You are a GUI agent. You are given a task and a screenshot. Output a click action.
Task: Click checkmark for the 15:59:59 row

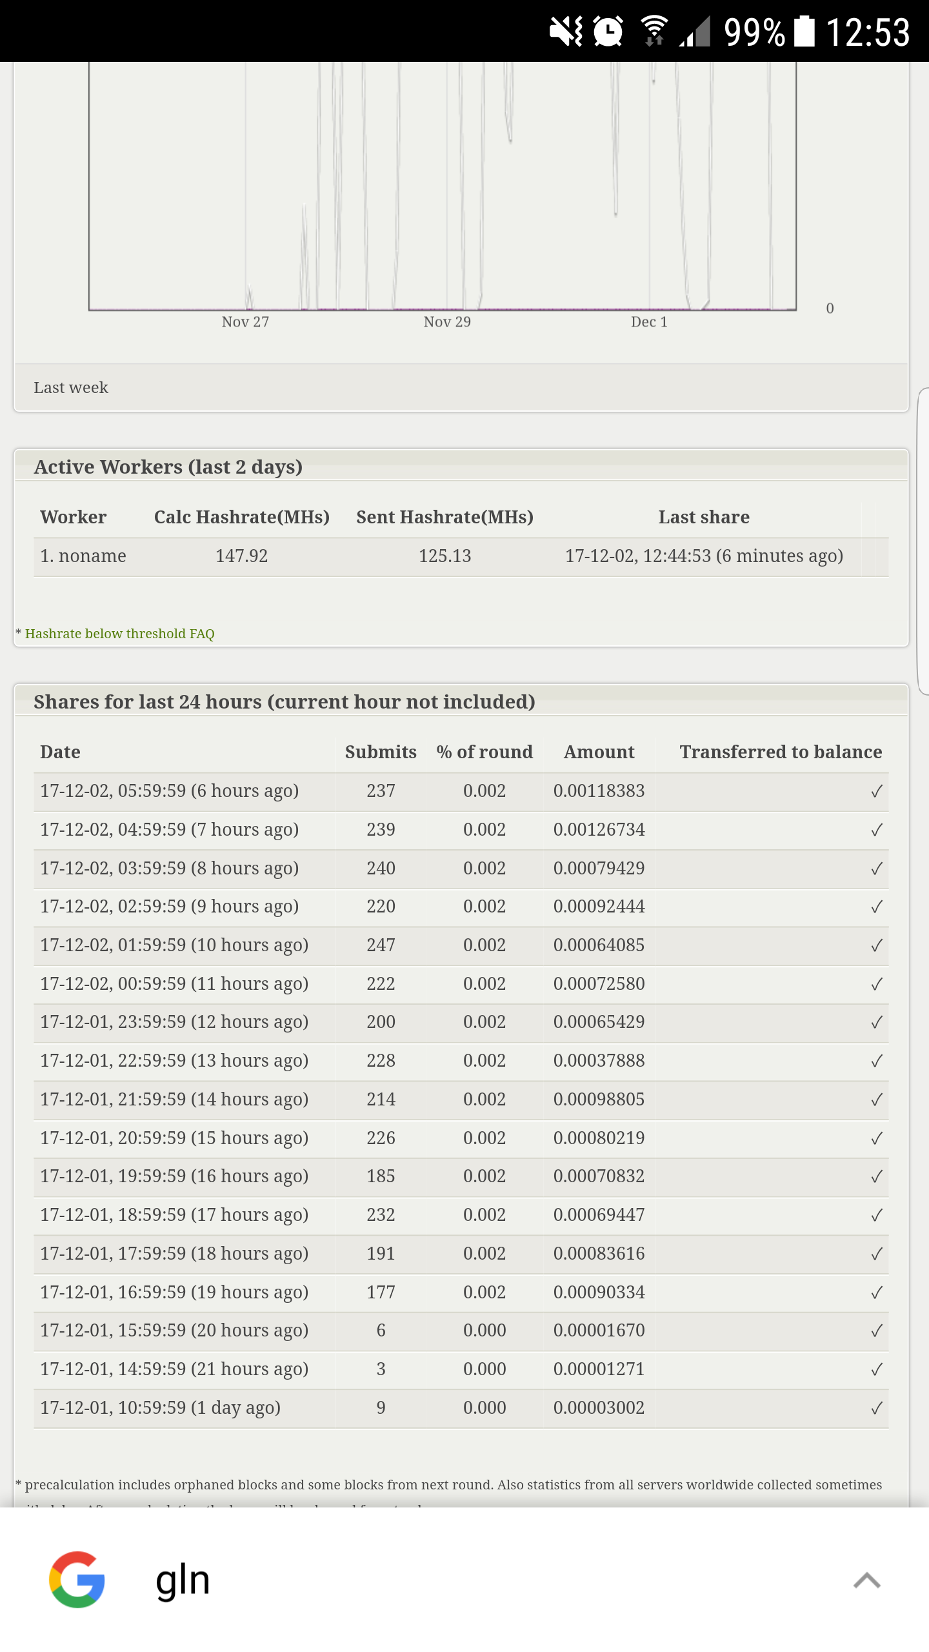[876, 1331]
